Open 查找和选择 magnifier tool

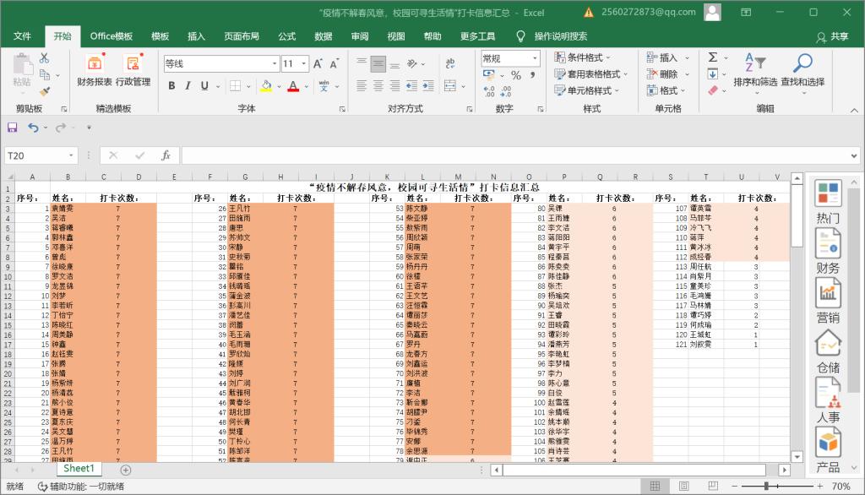point(802,63)
